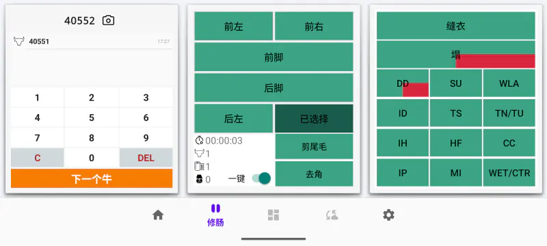Click the 17:27 timestamp
Screen dimensions: 547x246
click(163, 42)
